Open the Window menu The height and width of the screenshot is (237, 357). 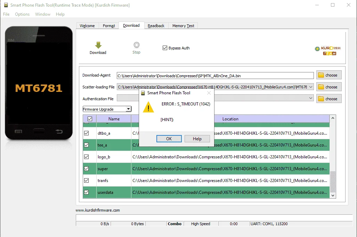click(43, 14)
